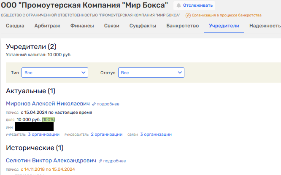Open руководитель 2 организации link

(x=107, y=135)
